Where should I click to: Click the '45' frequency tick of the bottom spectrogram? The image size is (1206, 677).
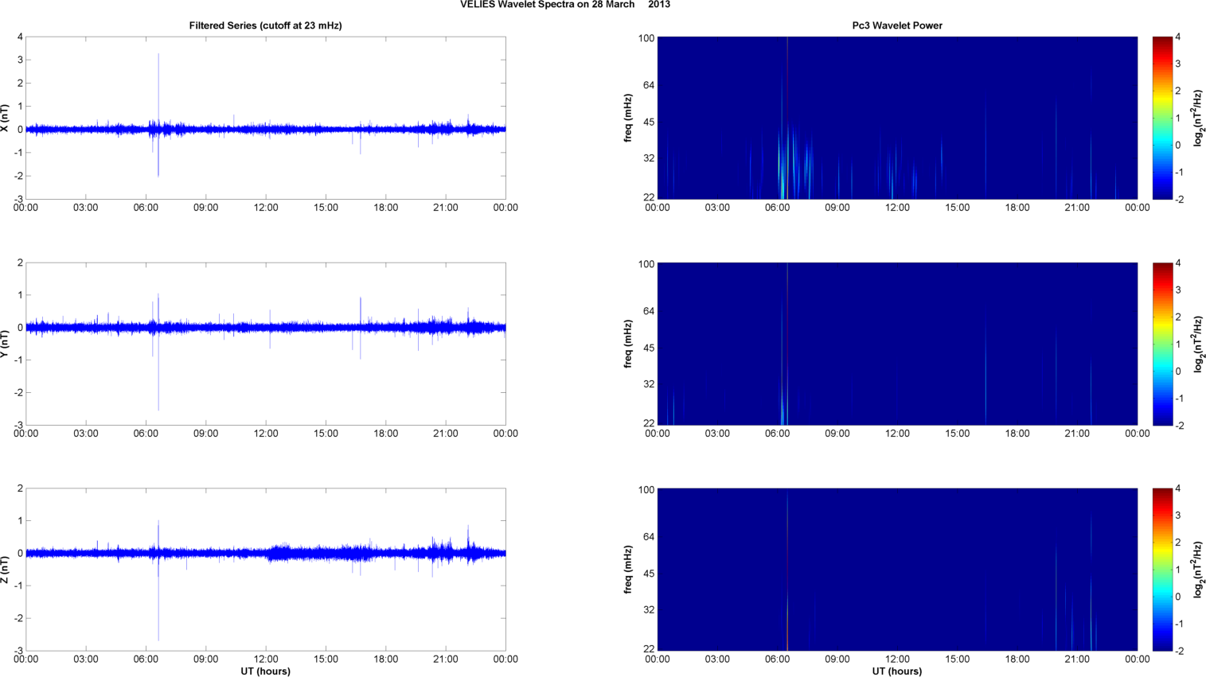649,574
